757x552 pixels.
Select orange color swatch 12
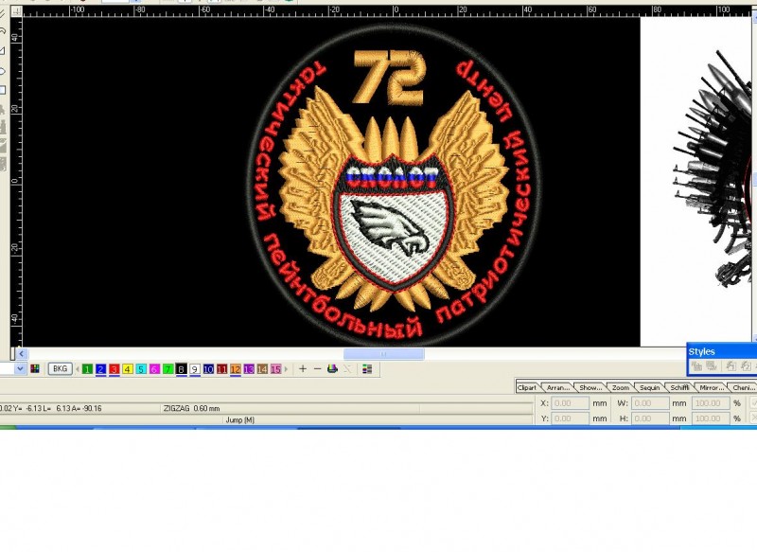[x=235, y=369]
